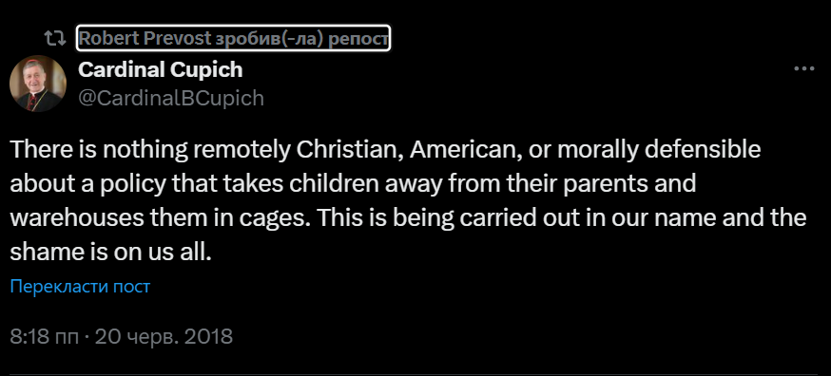Show post actions using the dots icon

coord(803,69)
